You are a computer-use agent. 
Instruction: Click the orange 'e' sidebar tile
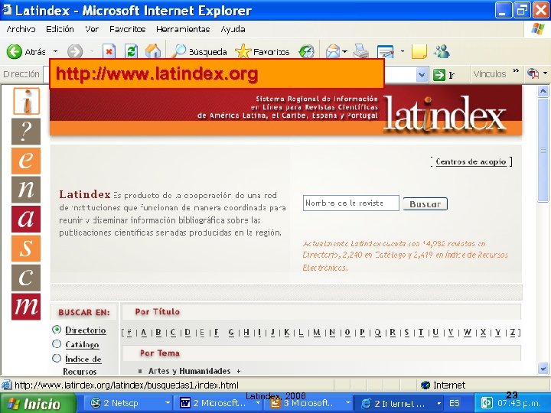pyautogui.click(x=26, y=161)
